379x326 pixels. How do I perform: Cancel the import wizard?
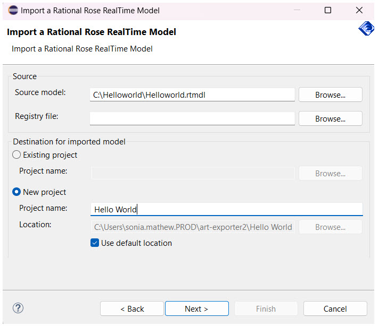[335, 308]
